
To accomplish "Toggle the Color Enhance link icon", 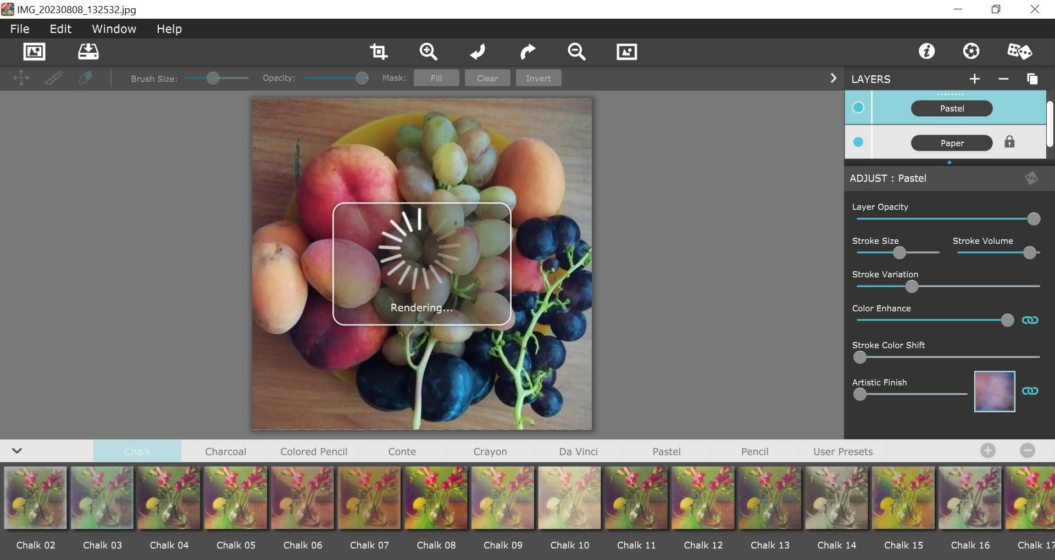I will click(x=1030, y=320).
